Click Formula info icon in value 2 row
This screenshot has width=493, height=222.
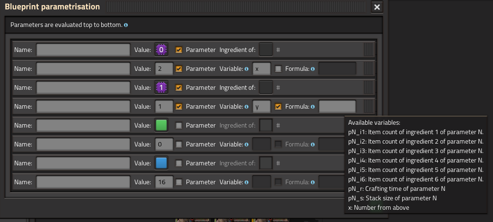tap(313, 69)
